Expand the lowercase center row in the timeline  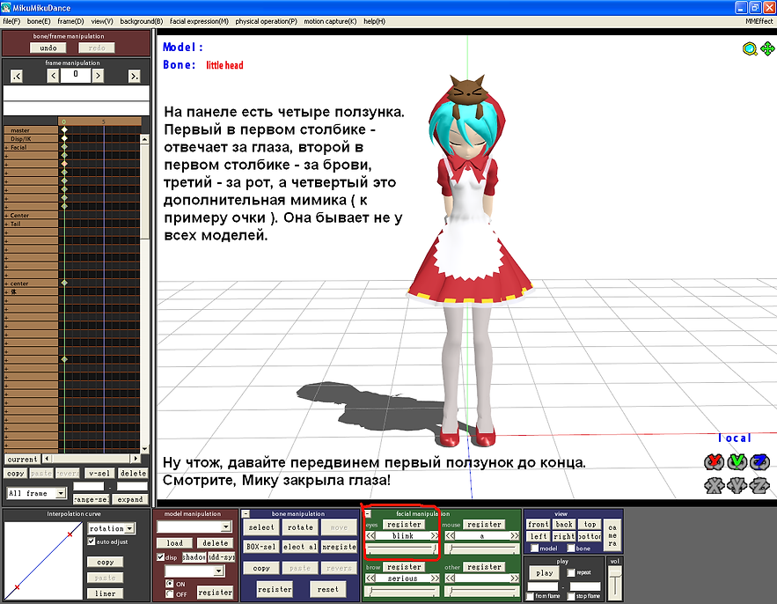[x=6, y=284]
